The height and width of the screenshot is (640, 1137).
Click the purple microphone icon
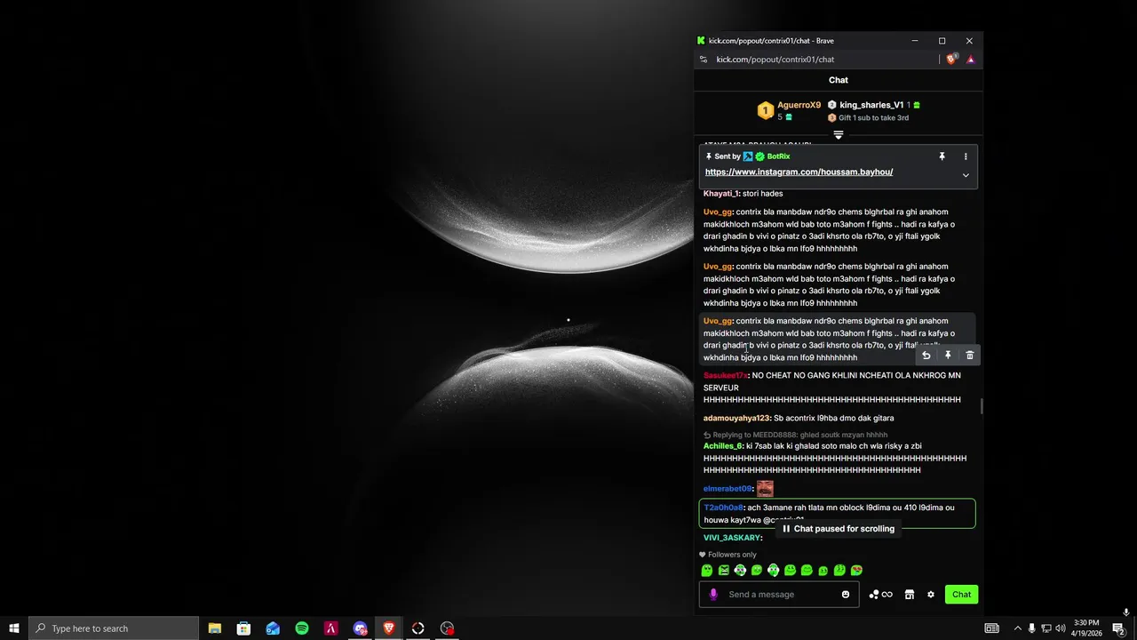pyautogui.click(x=712, y=595)
